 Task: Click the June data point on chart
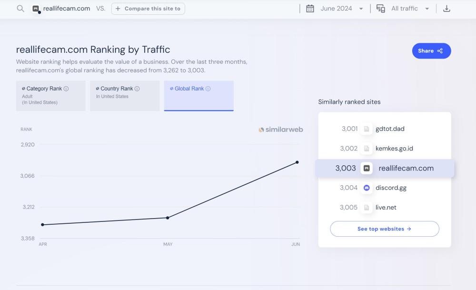click(297, 162)
